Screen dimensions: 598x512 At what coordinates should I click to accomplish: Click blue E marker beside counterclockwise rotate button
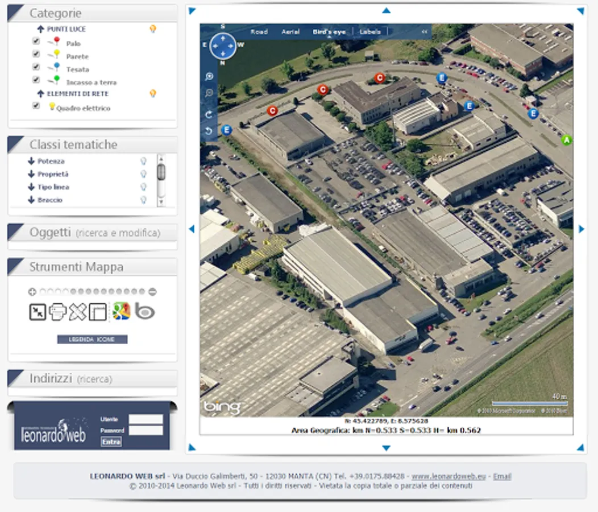pyautogui.click(x=227, y=130)
